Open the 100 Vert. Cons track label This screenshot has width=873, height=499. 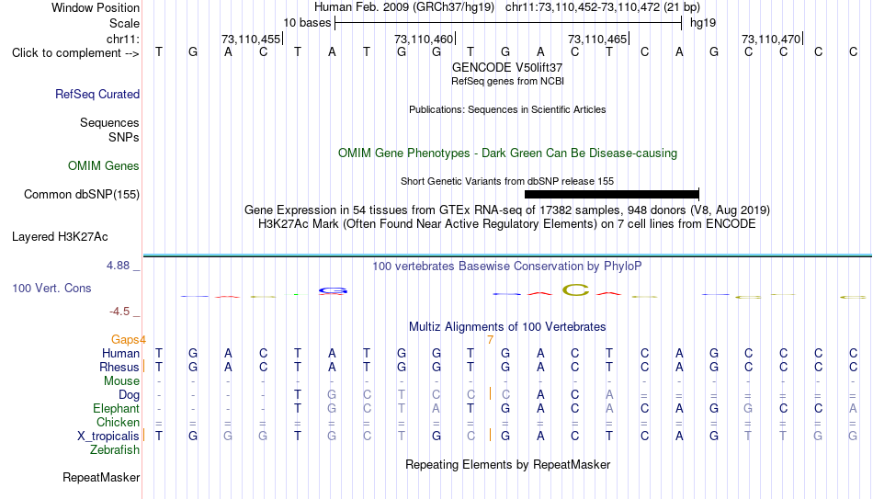[x=51, y=288]
